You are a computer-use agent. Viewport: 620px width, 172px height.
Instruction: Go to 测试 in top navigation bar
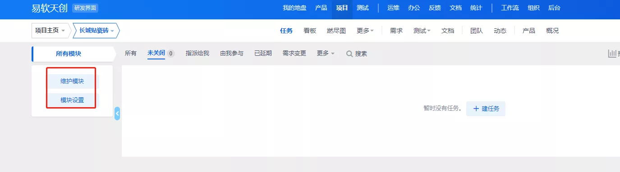(363, 8)
